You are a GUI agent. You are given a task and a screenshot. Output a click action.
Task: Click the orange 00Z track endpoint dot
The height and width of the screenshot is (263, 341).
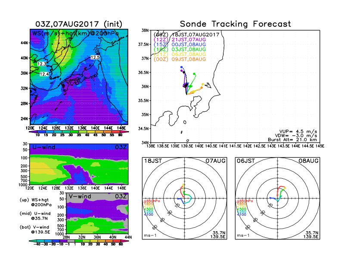[201, 88]
